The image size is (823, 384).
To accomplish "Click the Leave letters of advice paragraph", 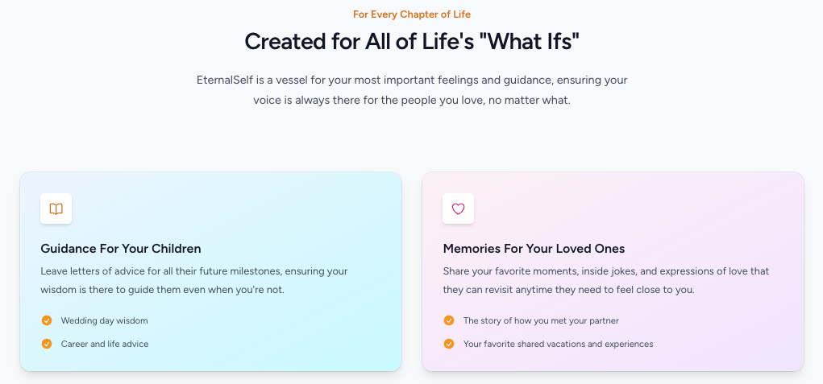I will click(x=194, y=280).
